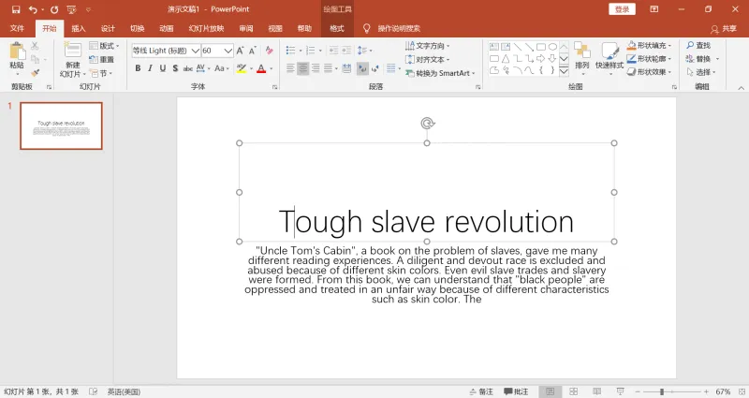Screen dimensions: 749x398
Task: Clear all formatting eraser icon
Action: point(270,51)
